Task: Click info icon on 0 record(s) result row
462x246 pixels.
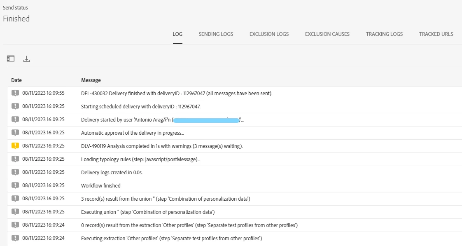Action: click(15, 225)
